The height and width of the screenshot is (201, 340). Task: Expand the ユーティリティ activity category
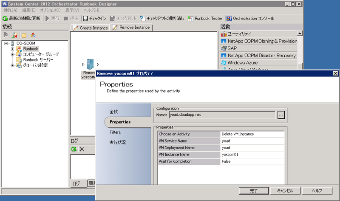pos(258,34)
